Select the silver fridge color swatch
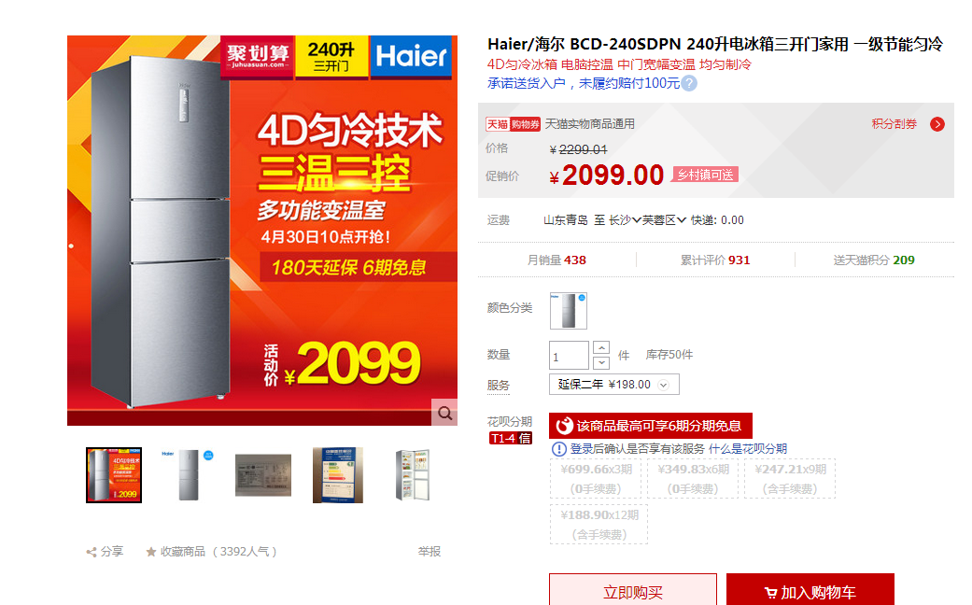This screenshot has height=605, width=972. click(x=569, y=311)
